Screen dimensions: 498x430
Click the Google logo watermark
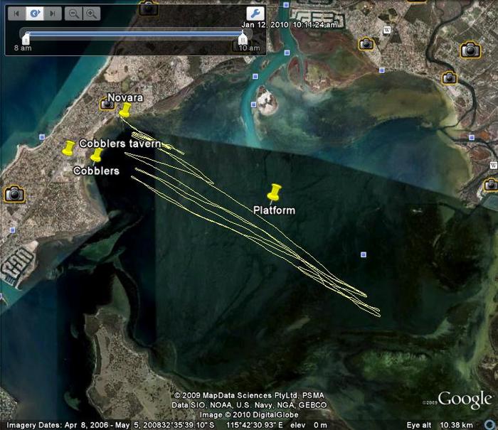click(x=464, y=399)
